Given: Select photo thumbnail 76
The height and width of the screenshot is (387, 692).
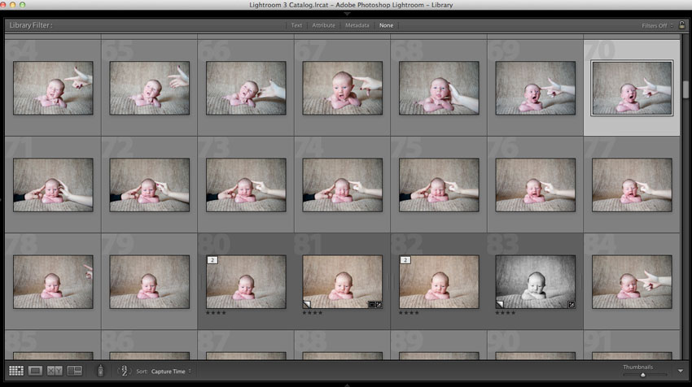Looking at the screenshot, I should coord(536,185).
